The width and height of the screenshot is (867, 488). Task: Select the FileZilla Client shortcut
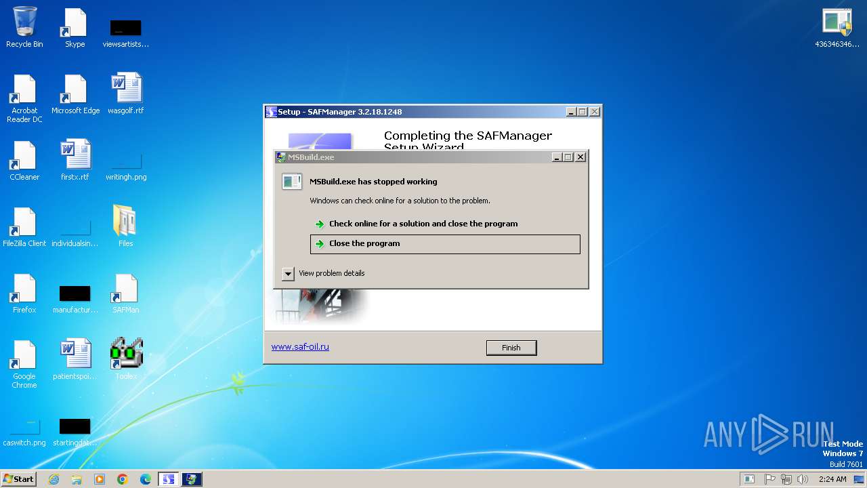coord(24,227)
